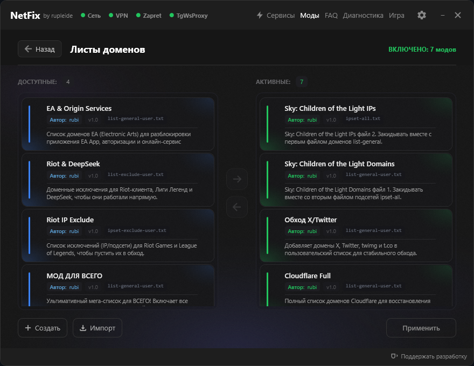Image resolution: width=474 pixels, height=366 pixels.
Task: Click the Создать button
Action: coord(43,328)
